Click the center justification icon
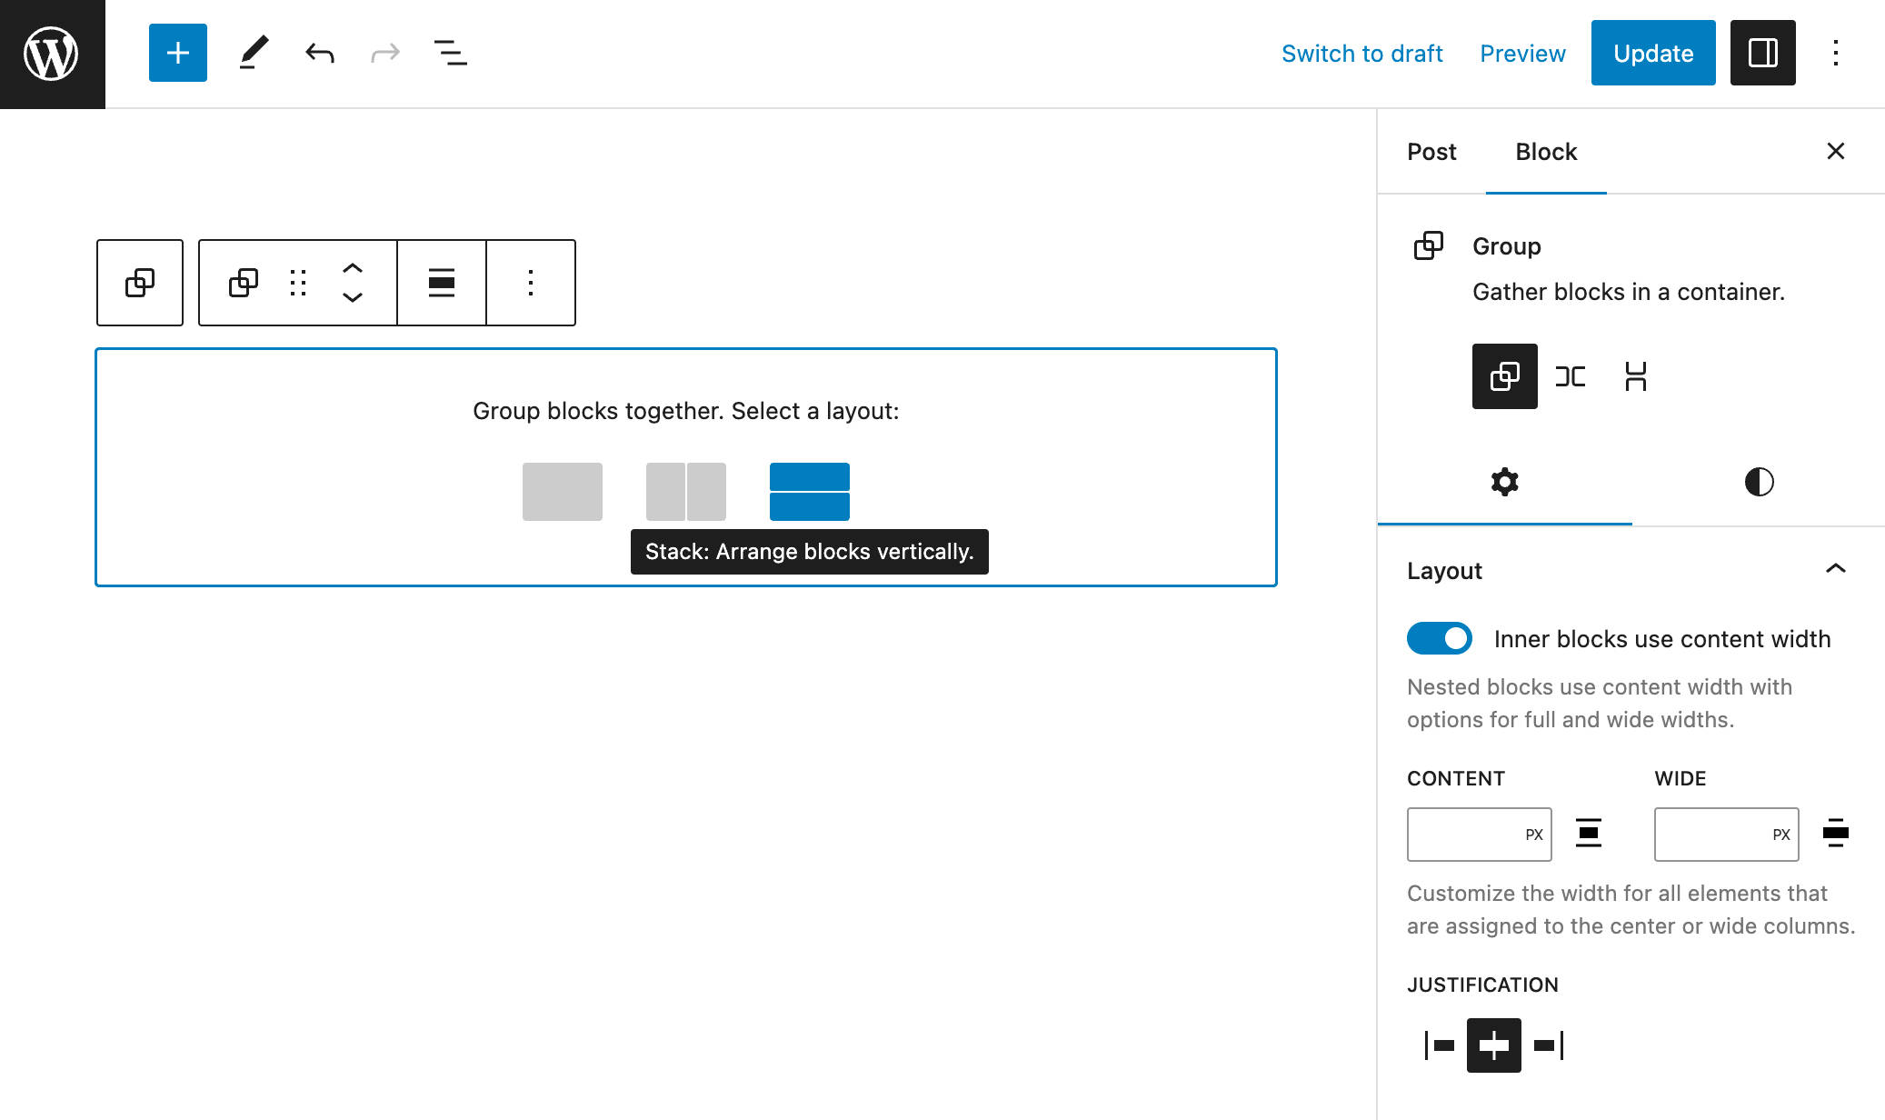The height and width of the screenshot is (1120, 1885). coord(1493,1044)
